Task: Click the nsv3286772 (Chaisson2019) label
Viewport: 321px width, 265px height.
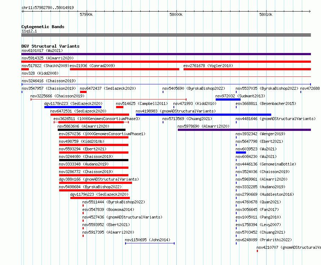Action: pyautogui.click(x=86, y=172)
